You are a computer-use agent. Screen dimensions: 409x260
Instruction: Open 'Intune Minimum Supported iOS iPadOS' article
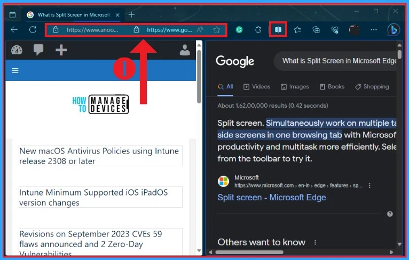point(93,197)
